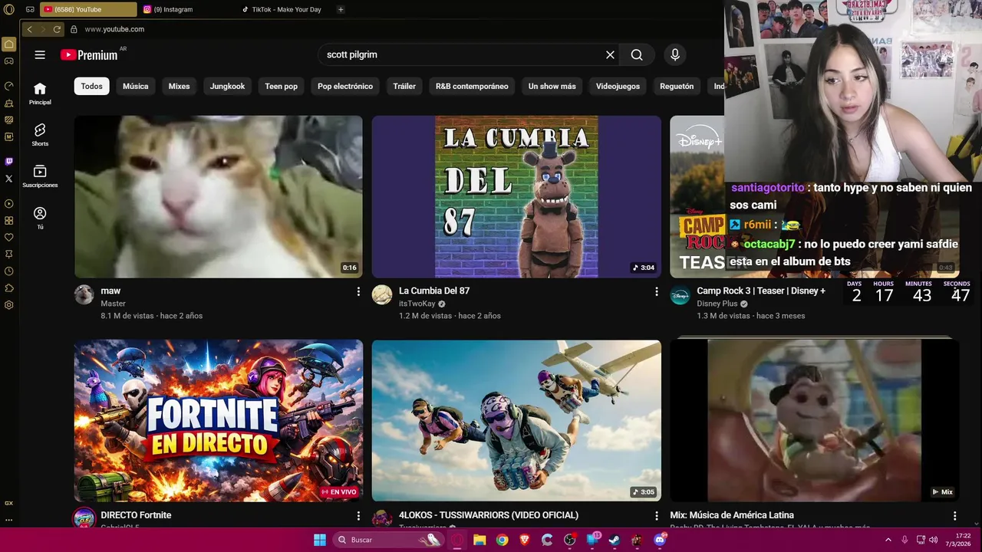The height and width of the screenshot is (552, 982).
Task: Open Opera sidebar extensions cube
Action: click(9, 288)
